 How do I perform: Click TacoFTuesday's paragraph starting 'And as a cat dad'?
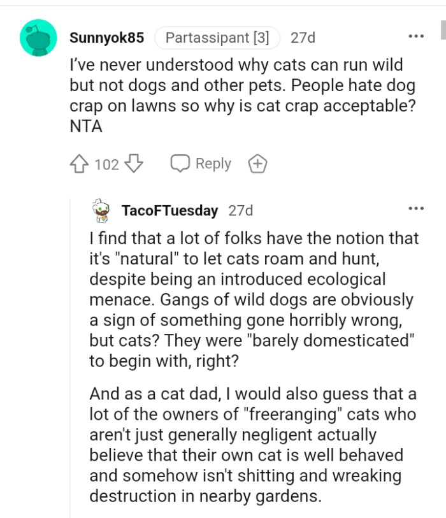pyautogui.click(x=254, y=444)
